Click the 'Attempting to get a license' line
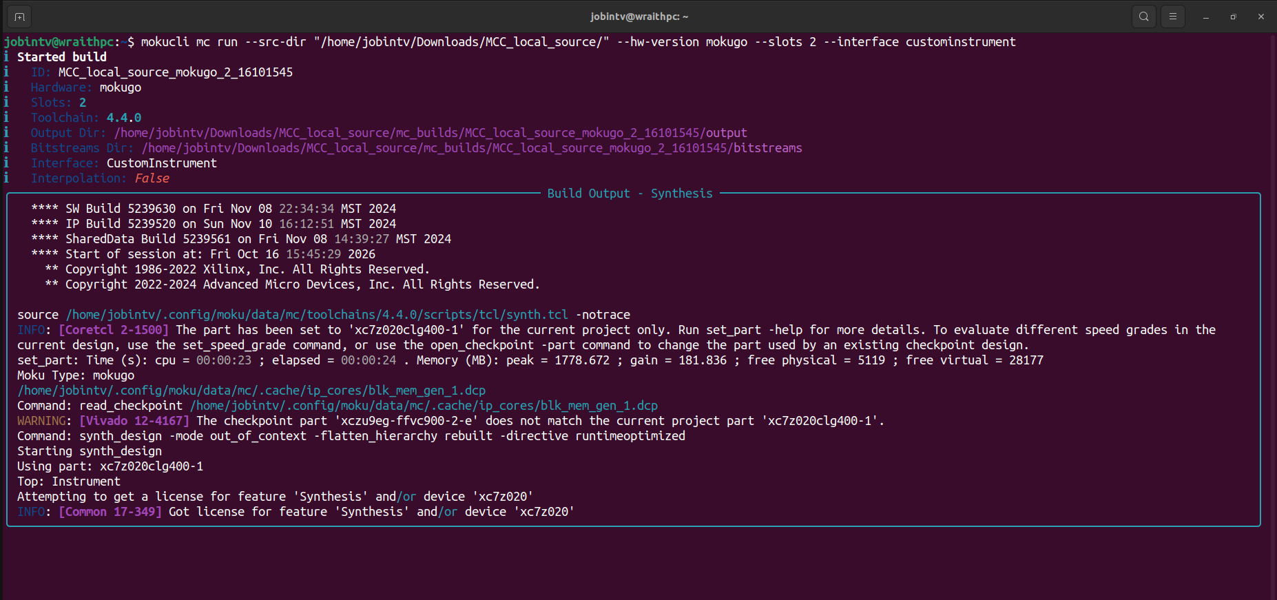The width and height of the screenshot is (1277, 600). pos(276,497)
